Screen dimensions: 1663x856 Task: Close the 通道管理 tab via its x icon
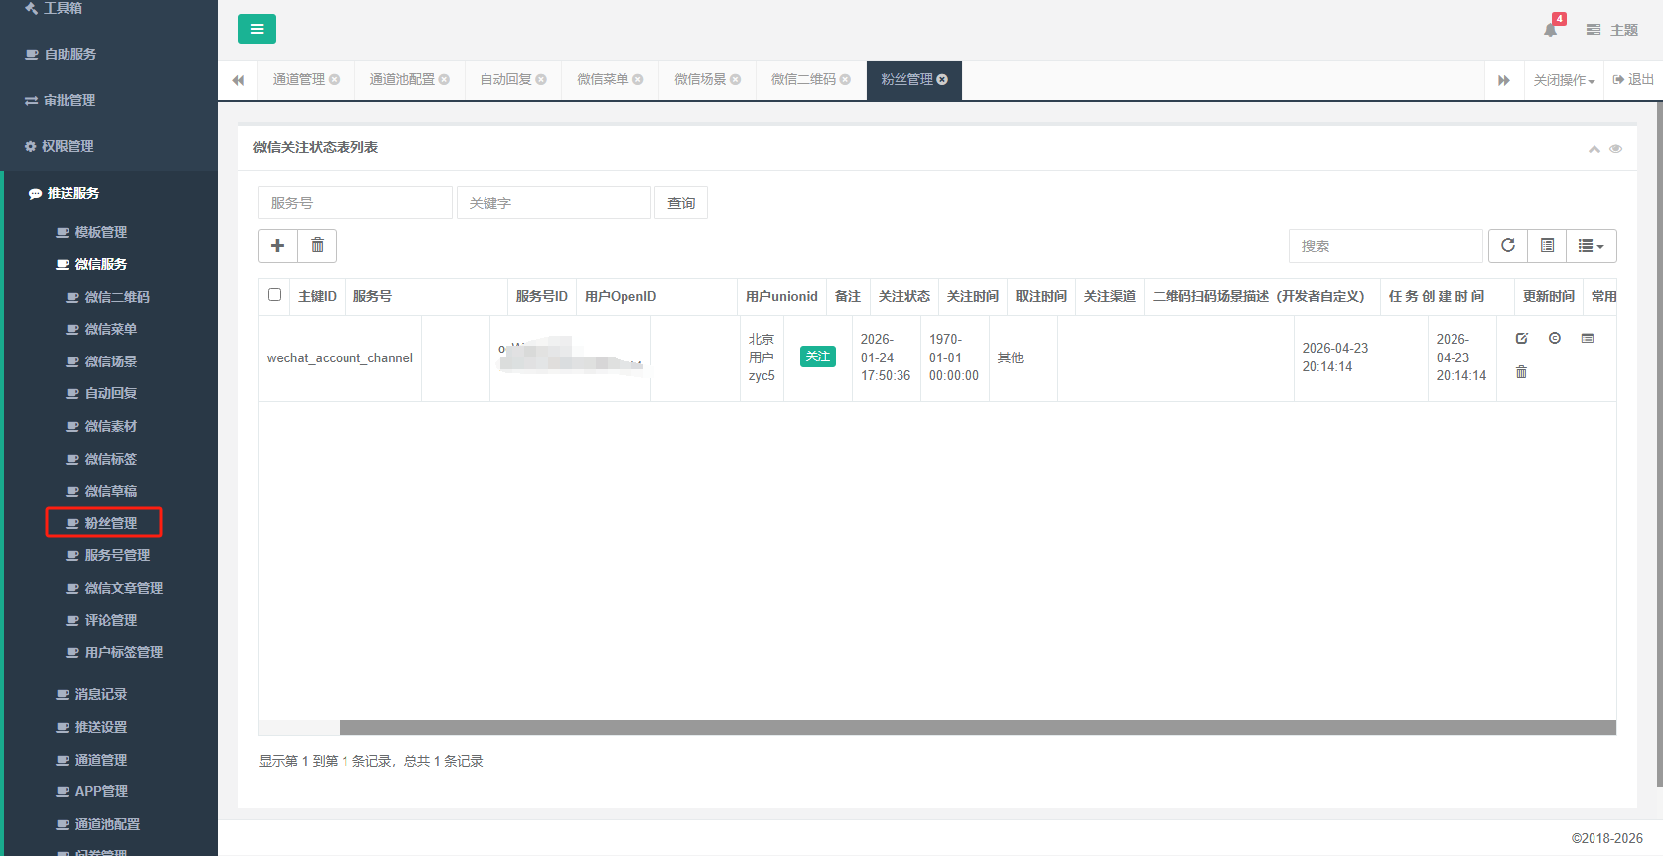335,80
